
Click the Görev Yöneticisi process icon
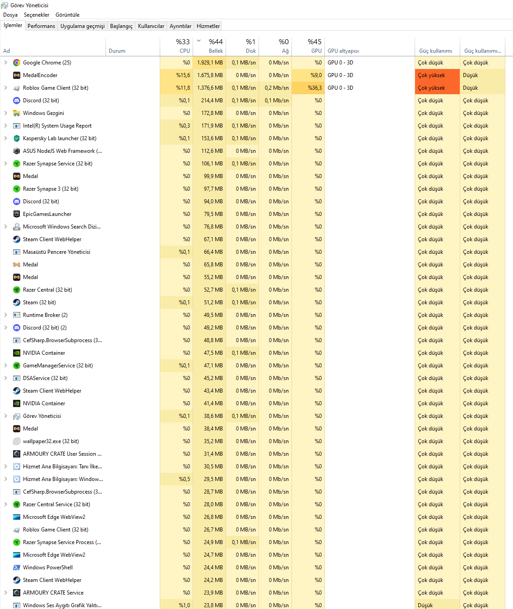point(17,416)
